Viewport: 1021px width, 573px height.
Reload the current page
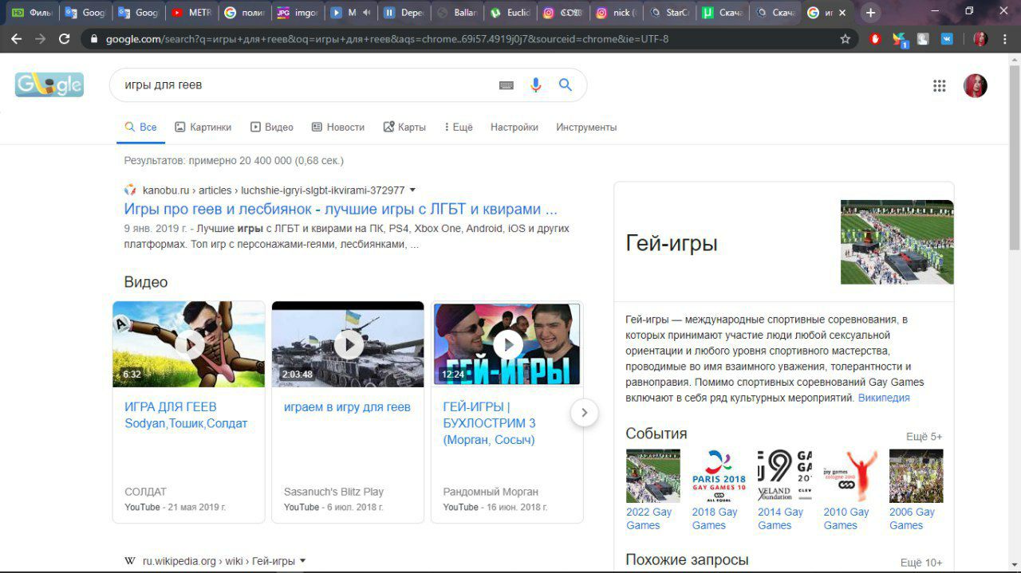point(65,38)
